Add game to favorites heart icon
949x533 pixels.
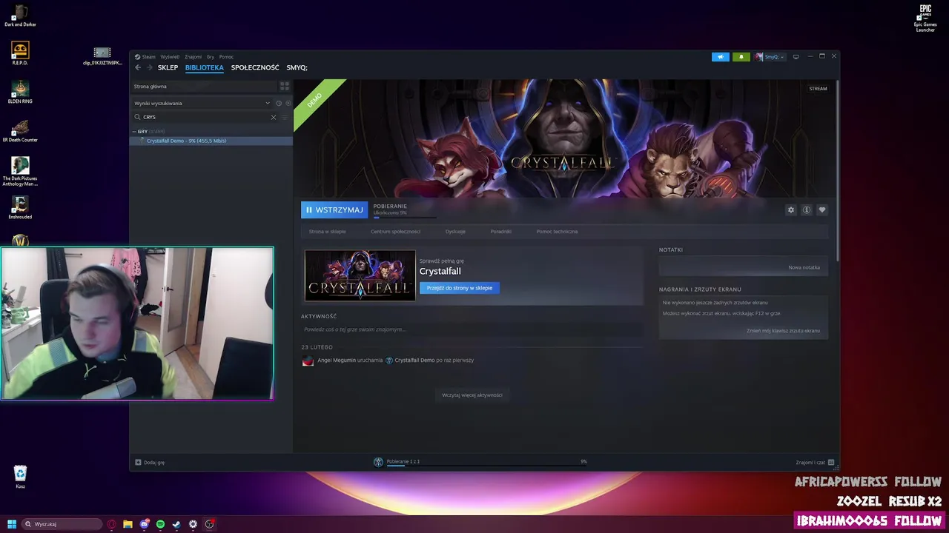tap(822, 210)
